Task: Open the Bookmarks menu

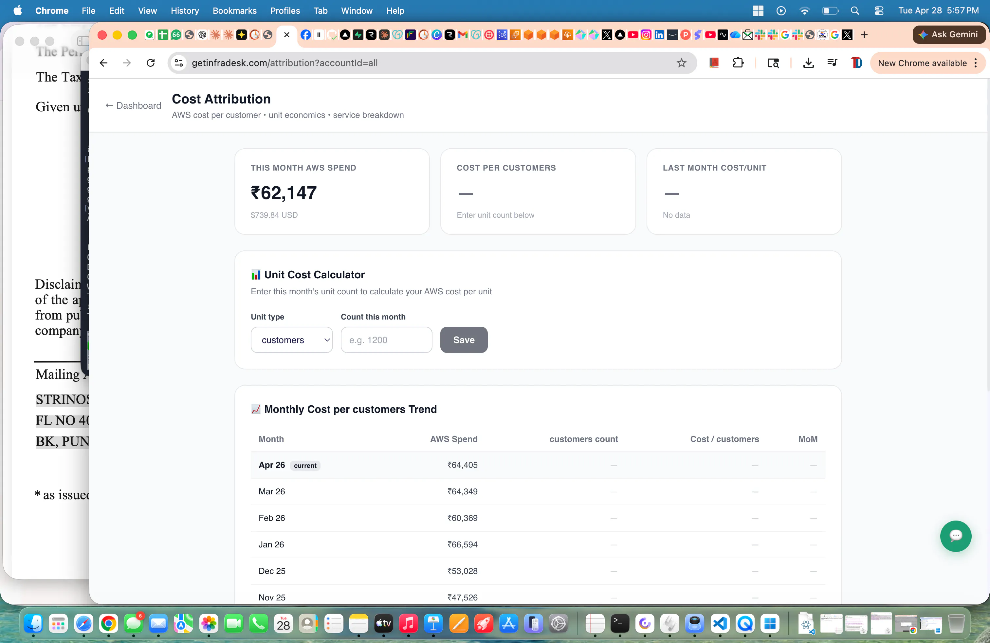Action: [x=235, y=11]
